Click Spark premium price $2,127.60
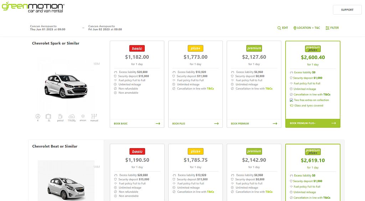 (x=254, y=57)
